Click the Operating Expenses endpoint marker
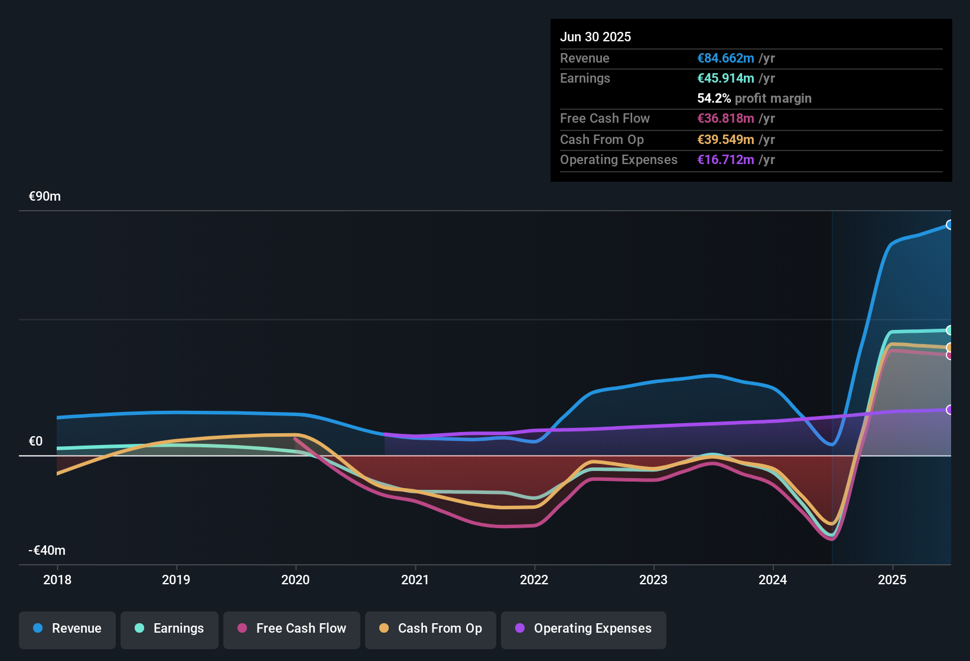The width and height of the screenshot is (970, 661). coord(950,409)
